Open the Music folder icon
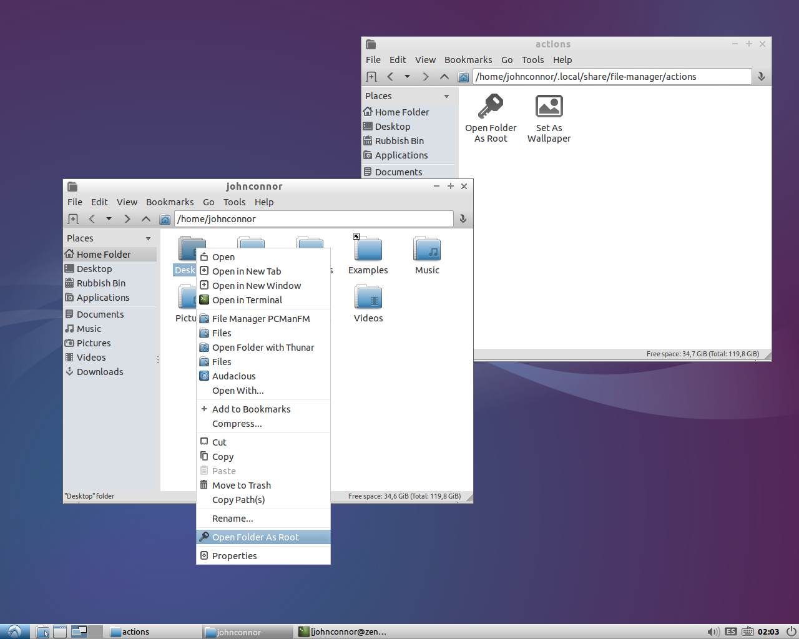 coord(427,250)
